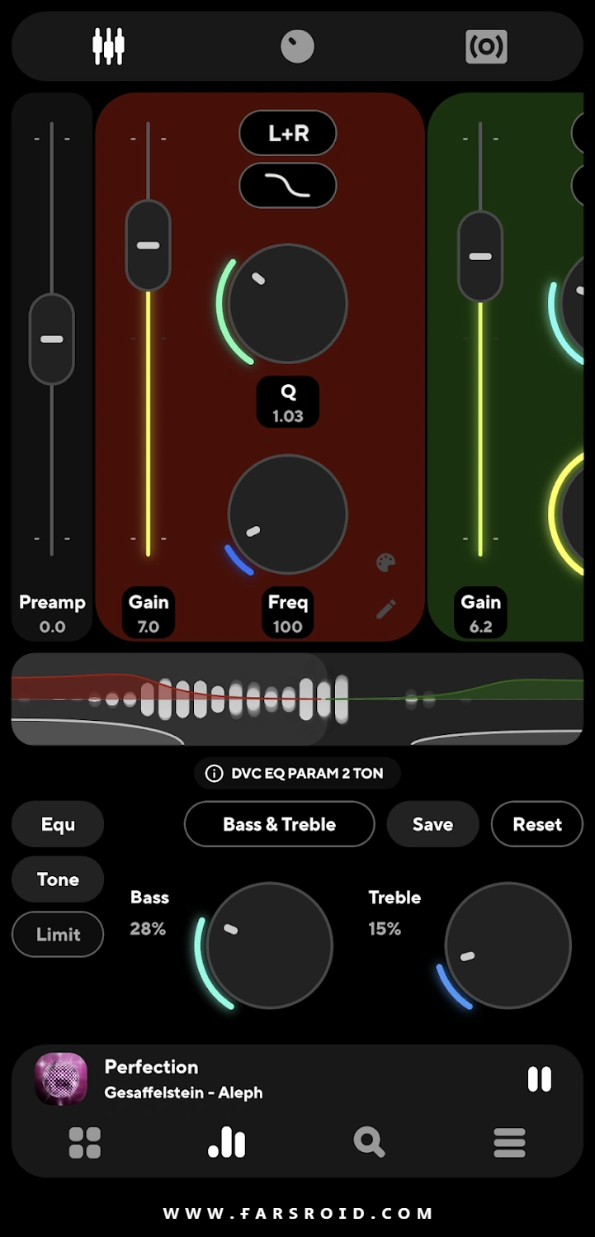Screen dimensions: 595x1237
Task: Click the Reset button
Action: (x=537, y=824)
